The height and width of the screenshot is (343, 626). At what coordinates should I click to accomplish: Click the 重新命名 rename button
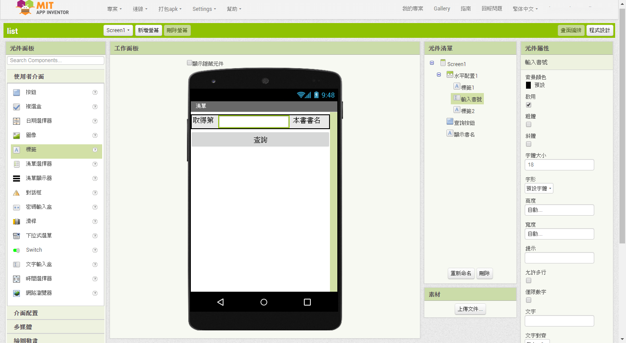(461, 273)
